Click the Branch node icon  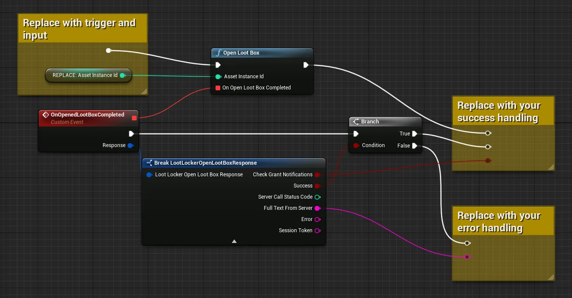(x=356, y=122)
